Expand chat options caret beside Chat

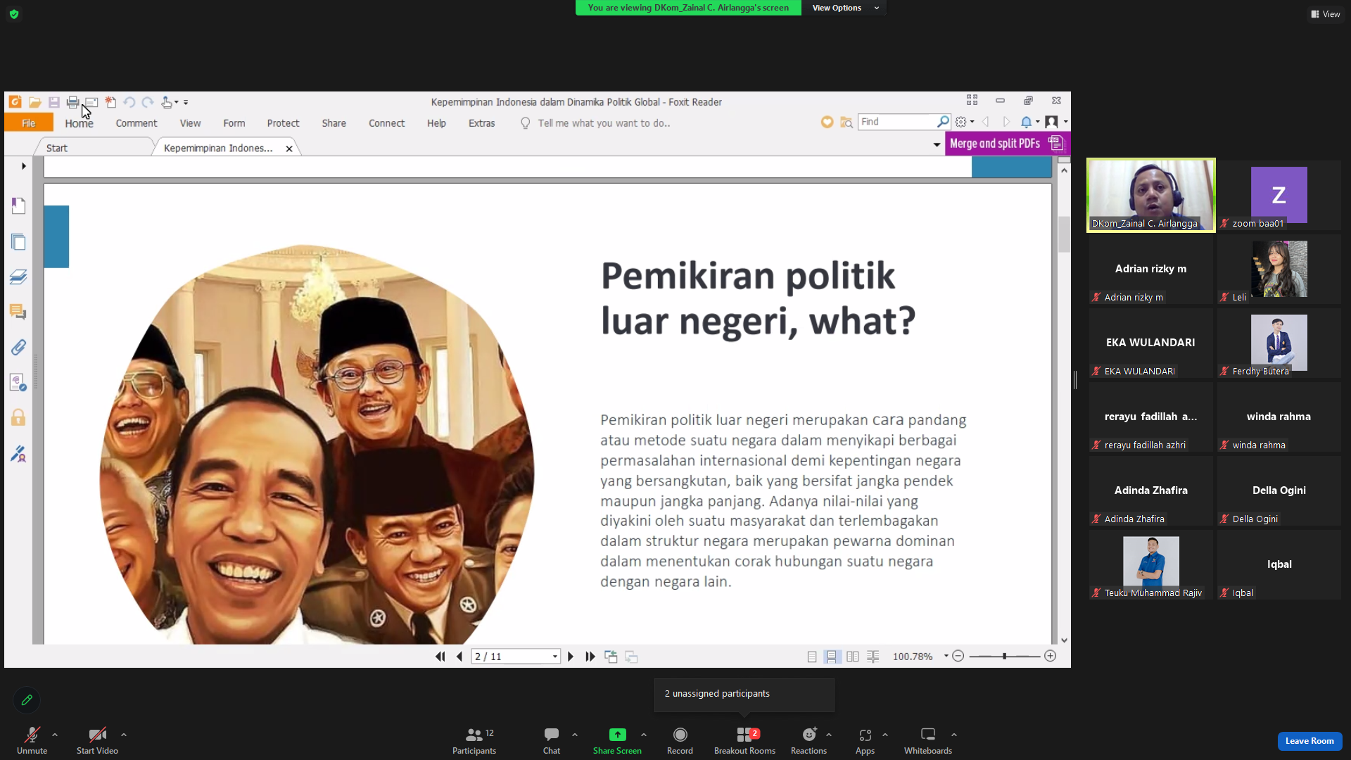575,735
